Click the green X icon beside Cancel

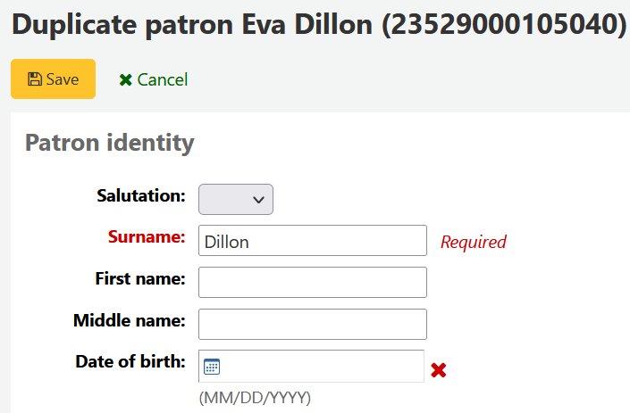click(125, 80)
